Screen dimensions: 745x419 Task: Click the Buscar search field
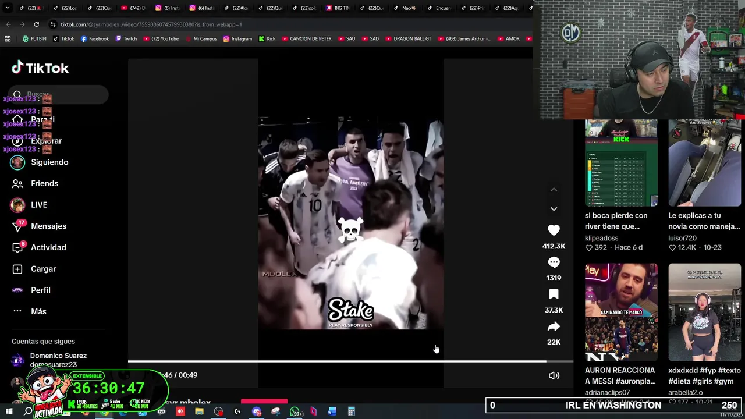(59, 94)
